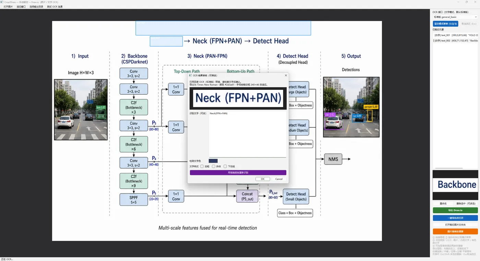This screenshot has width=480, height=261.
Task: Click the Concat (P5_out) block in diagram
Action: (247, 197)
